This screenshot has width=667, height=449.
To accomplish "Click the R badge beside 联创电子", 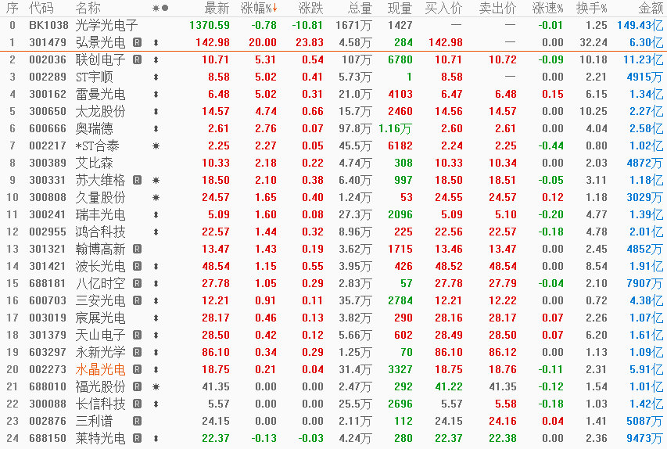I will (137, 59).
